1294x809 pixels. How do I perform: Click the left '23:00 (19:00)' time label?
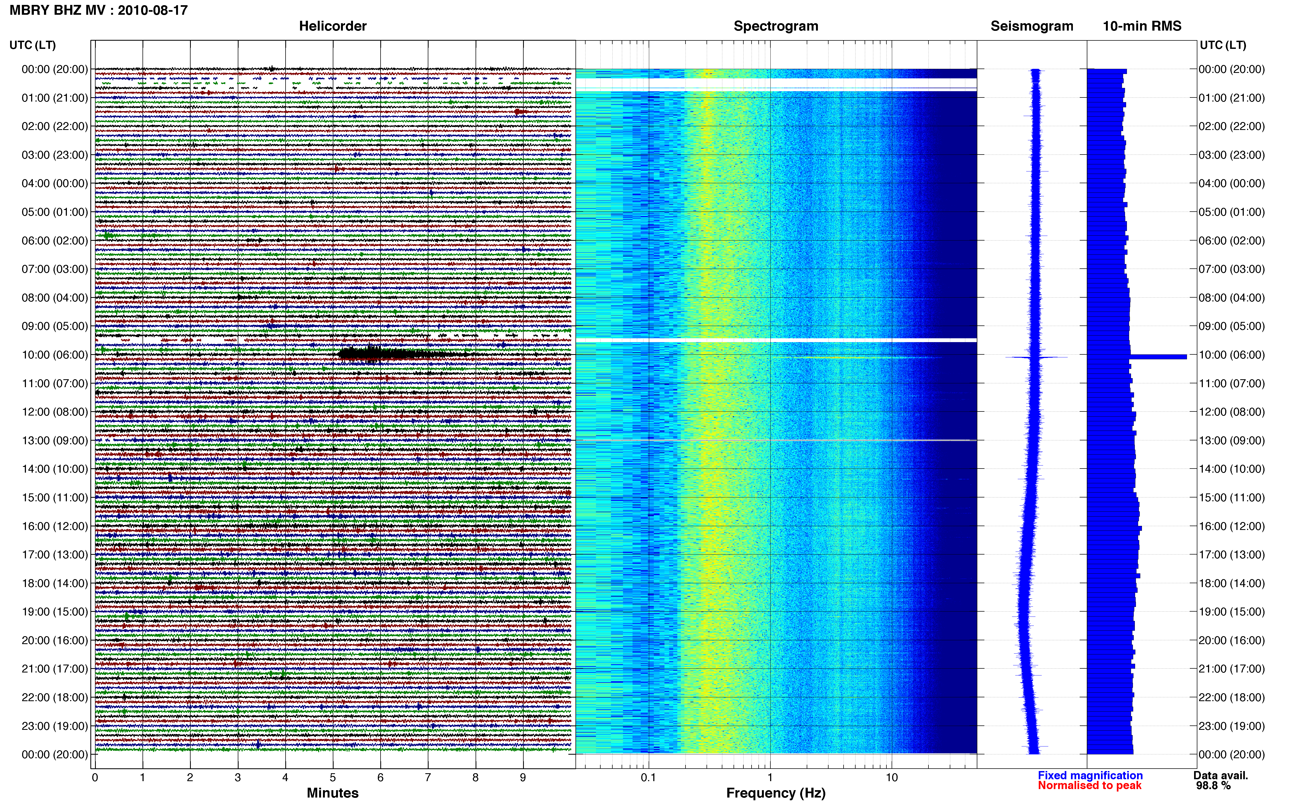[55, 726]
